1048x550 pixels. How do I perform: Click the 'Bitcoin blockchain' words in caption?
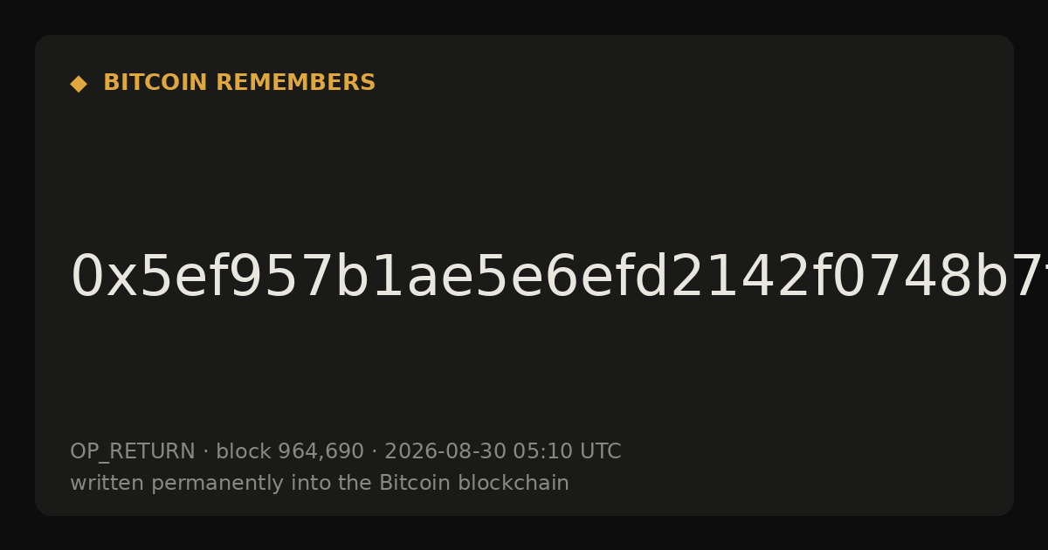click(x=474, y=484)
